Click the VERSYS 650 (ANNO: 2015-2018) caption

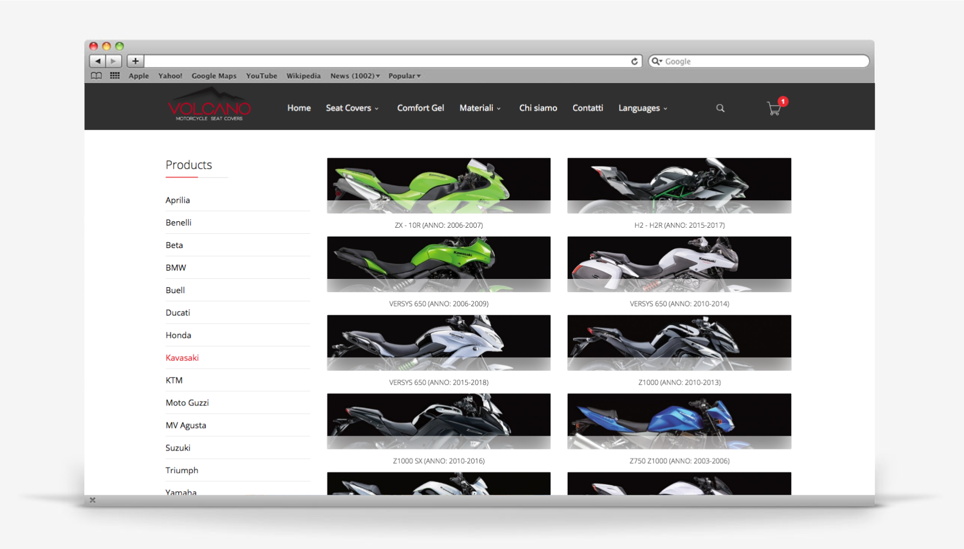tap(439, 383)
